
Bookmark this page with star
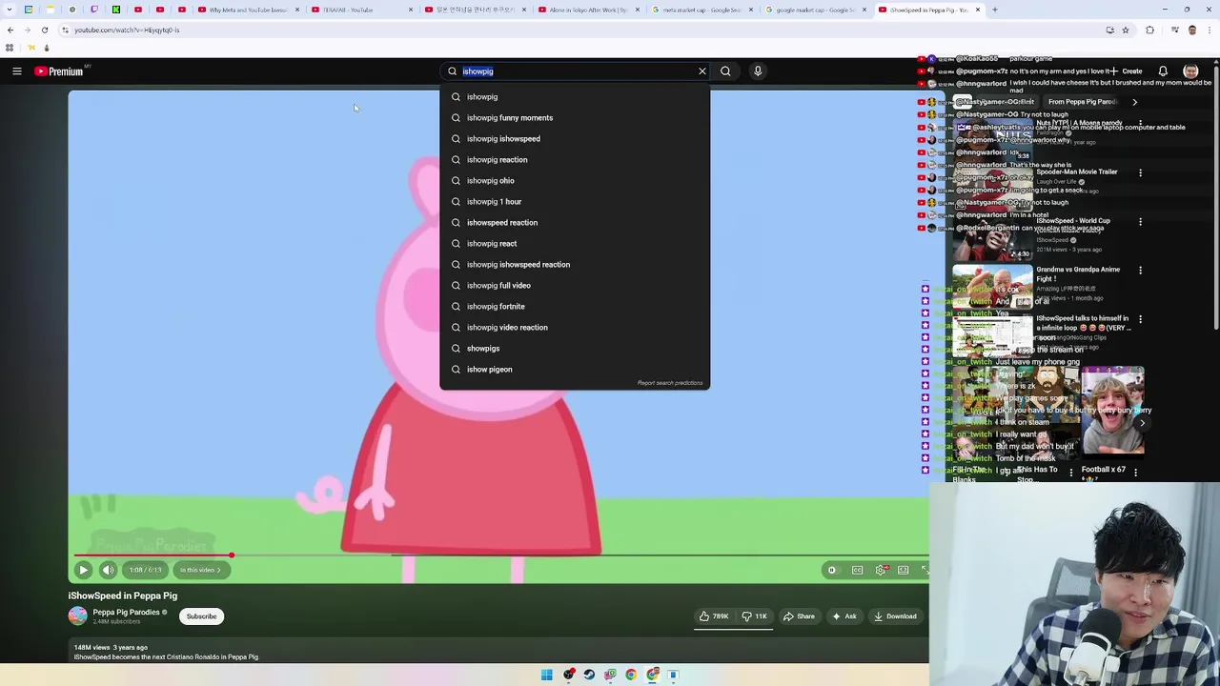1126,30
